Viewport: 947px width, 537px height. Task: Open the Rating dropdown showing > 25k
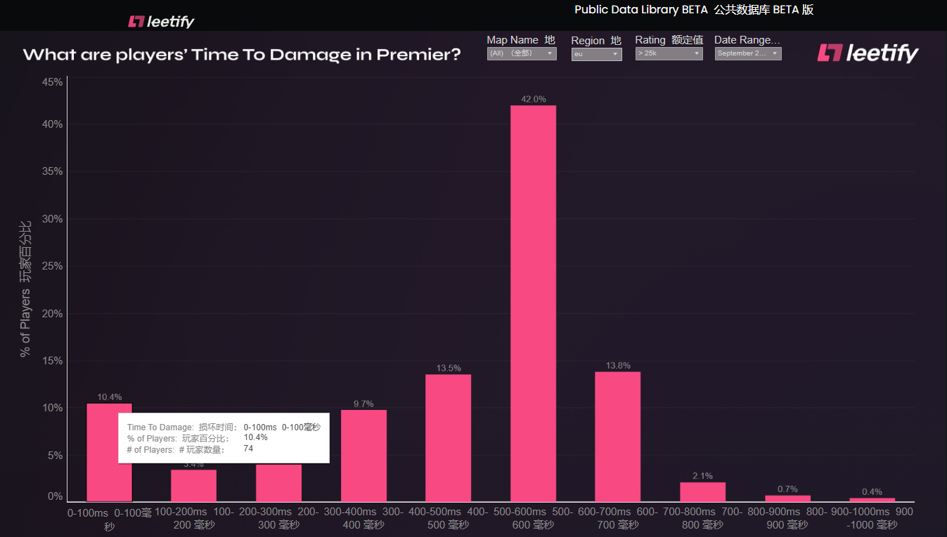tap(669, 53)
